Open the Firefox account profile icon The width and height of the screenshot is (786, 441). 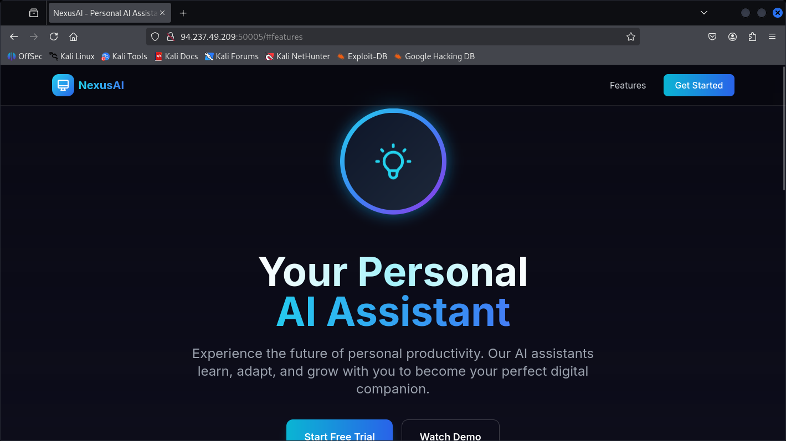click(732, 37)
